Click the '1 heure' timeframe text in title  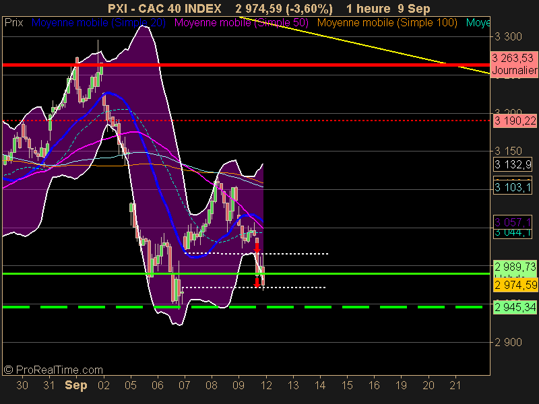(x=368, y=8)
